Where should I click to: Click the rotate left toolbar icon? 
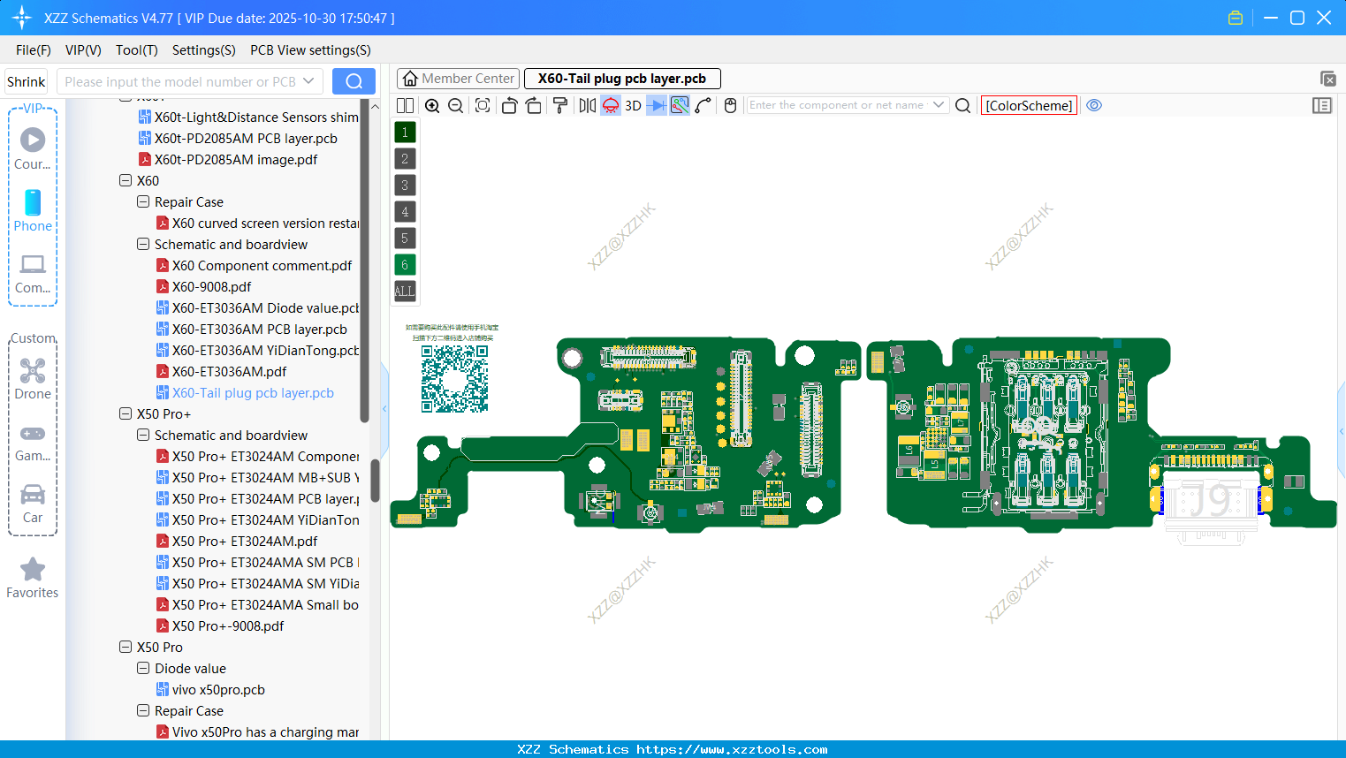click(x=509, y=104)
